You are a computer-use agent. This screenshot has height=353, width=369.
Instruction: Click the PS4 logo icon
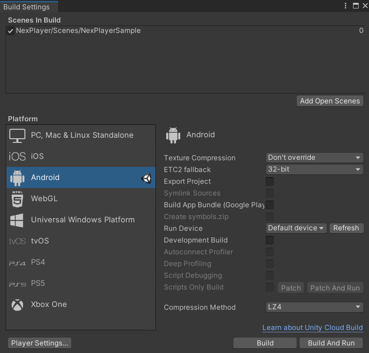point(17,263)
